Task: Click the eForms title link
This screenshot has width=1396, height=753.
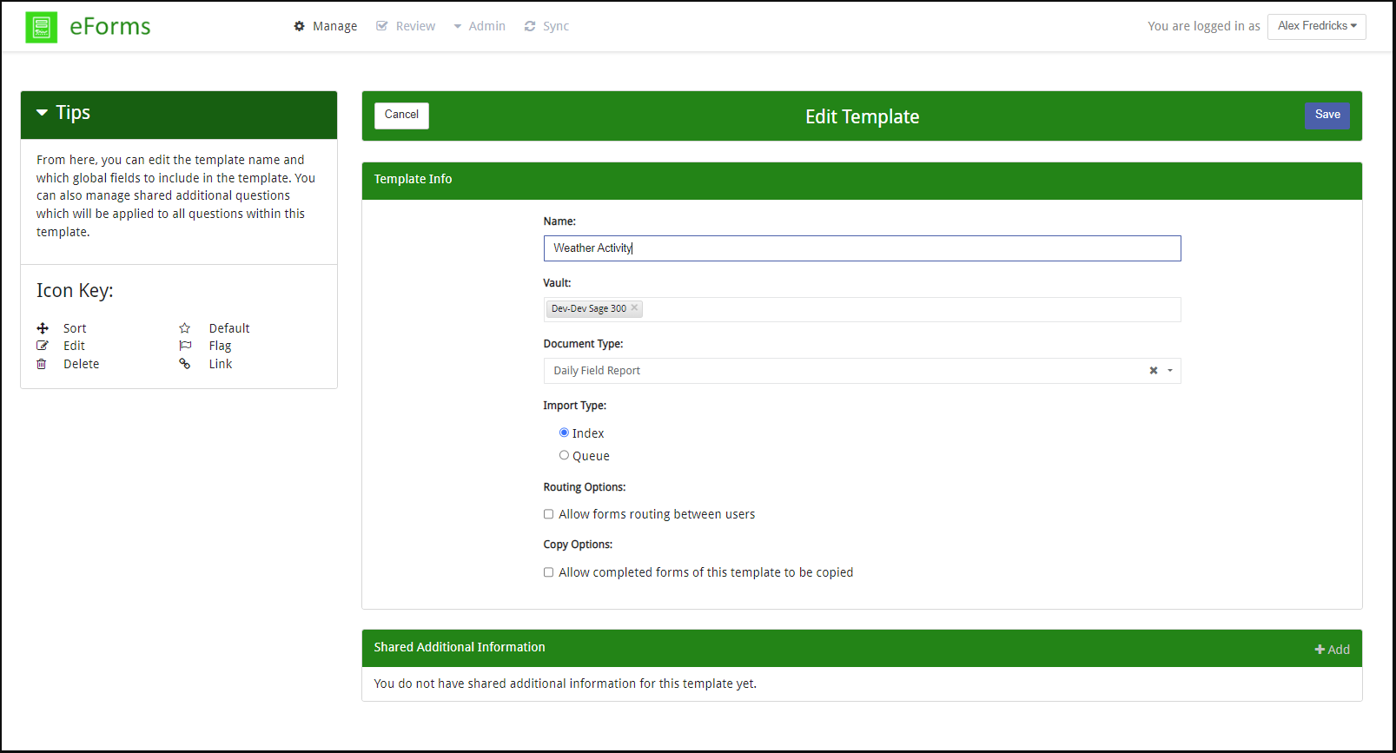Action: coord(109,27)
